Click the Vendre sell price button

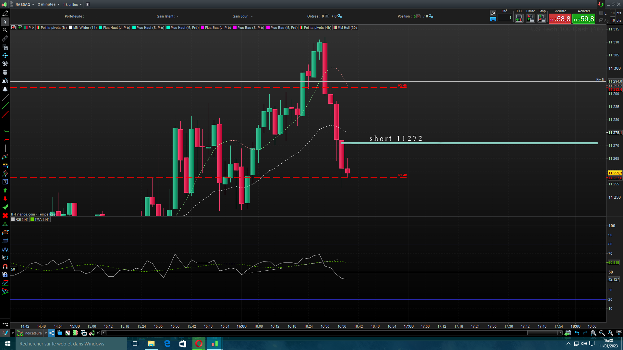coord(560,19)
